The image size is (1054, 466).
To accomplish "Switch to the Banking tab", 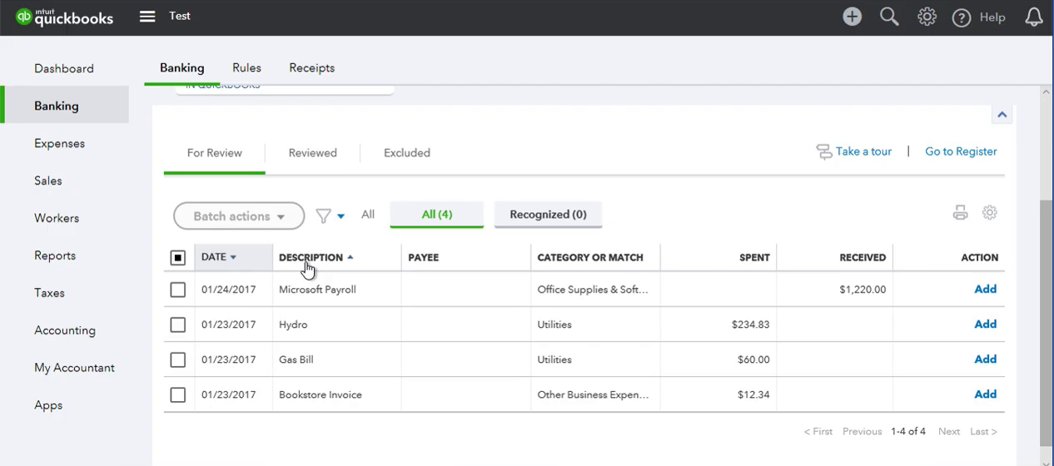I will coord(182,68).
